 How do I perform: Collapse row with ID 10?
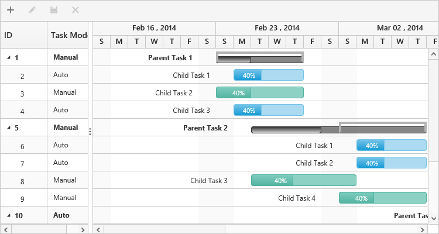9,215
